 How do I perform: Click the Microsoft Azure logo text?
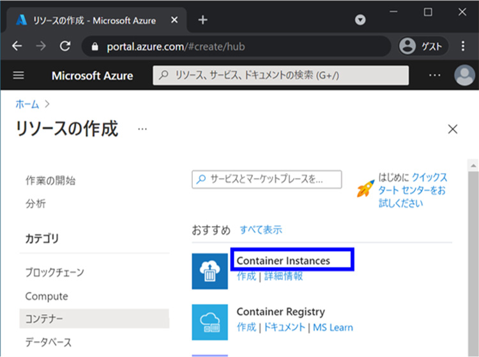92,75
